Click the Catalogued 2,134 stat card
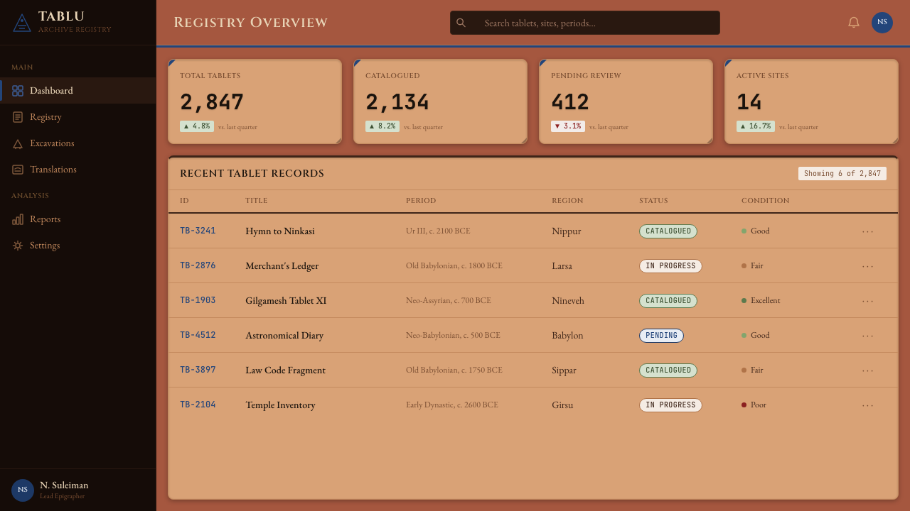910x511 pixels. pyautogui.click(x=441, y=101)
